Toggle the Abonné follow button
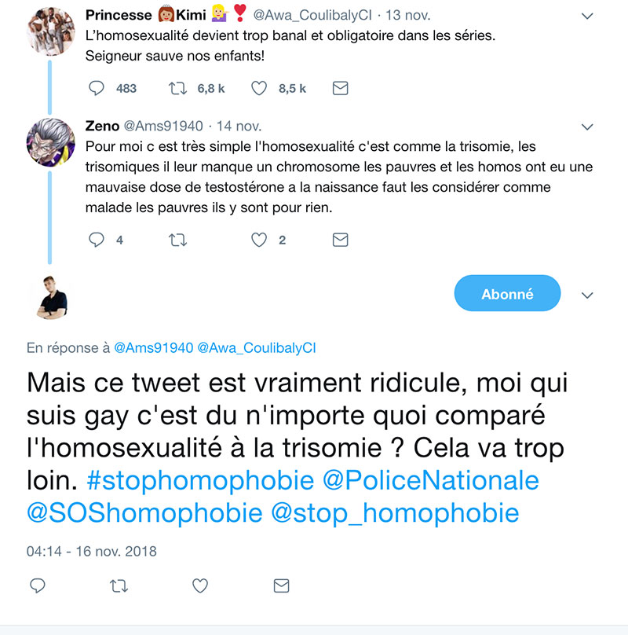628x635 pixels. point(507,294)
